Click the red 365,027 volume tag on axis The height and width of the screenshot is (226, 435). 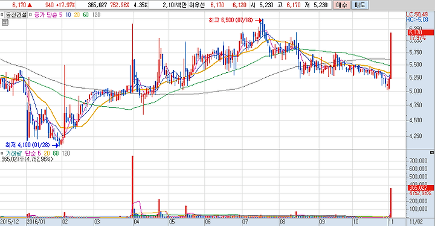420,188
